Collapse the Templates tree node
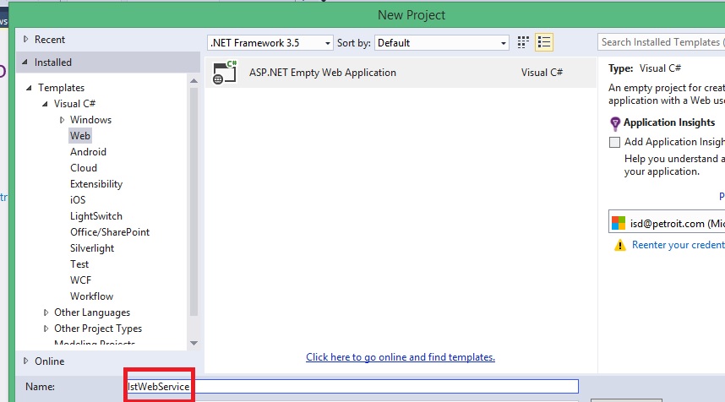Screen dimensions: 725x402 (29, 87)
